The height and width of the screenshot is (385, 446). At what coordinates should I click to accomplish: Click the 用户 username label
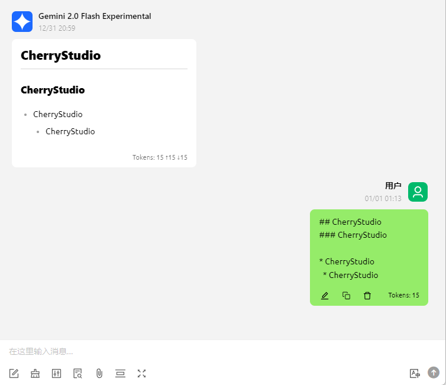click(x=393, y=186)
